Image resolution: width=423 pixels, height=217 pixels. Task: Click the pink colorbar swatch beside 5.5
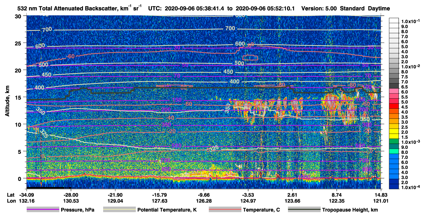[394, 96]
